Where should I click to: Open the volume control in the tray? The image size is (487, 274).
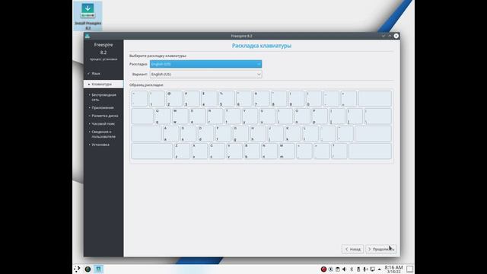tap(345, 269)
